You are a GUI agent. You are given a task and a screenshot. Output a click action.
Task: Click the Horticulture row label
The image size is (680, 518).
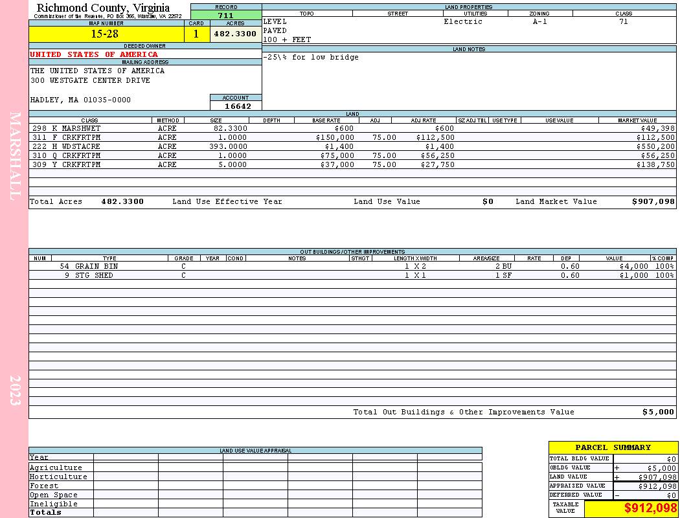(x=58, y=477)
